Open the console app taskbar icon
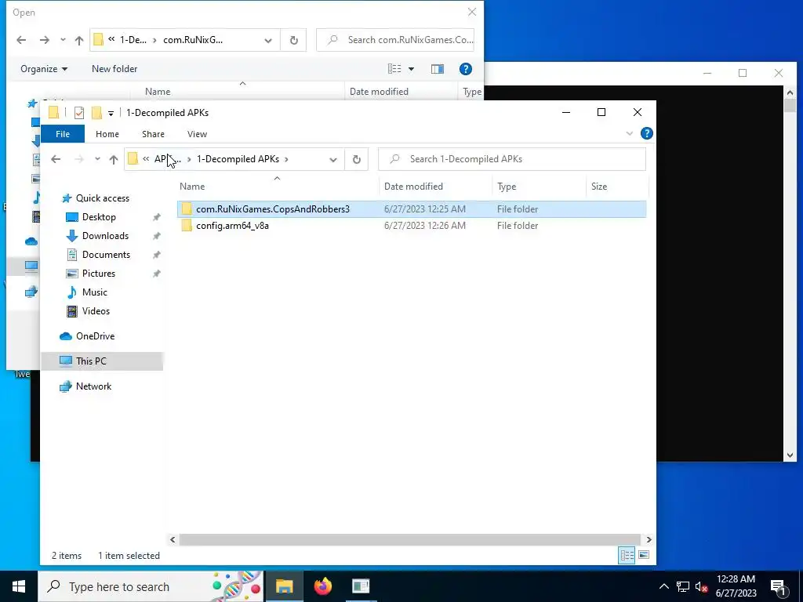Screen dimensions: 803x602 tap(361, 586)
